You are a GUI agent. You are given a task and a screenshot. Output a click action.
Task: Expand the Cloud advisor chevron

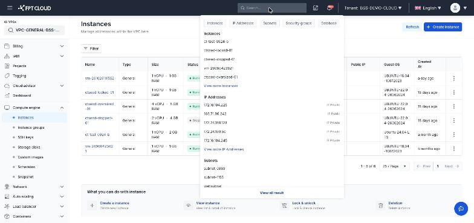point(62,86)
